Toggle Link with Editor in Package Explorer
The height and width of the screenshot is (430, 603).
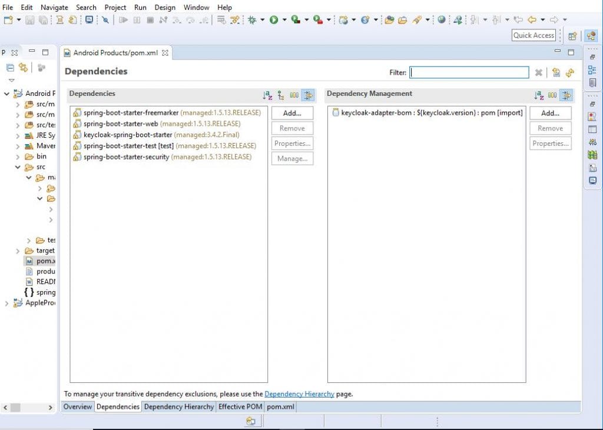pyautogui.click(x=24, y=68)
